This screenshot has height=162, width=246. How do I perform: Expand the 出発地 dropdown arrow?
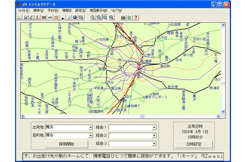tap(91, 127)
